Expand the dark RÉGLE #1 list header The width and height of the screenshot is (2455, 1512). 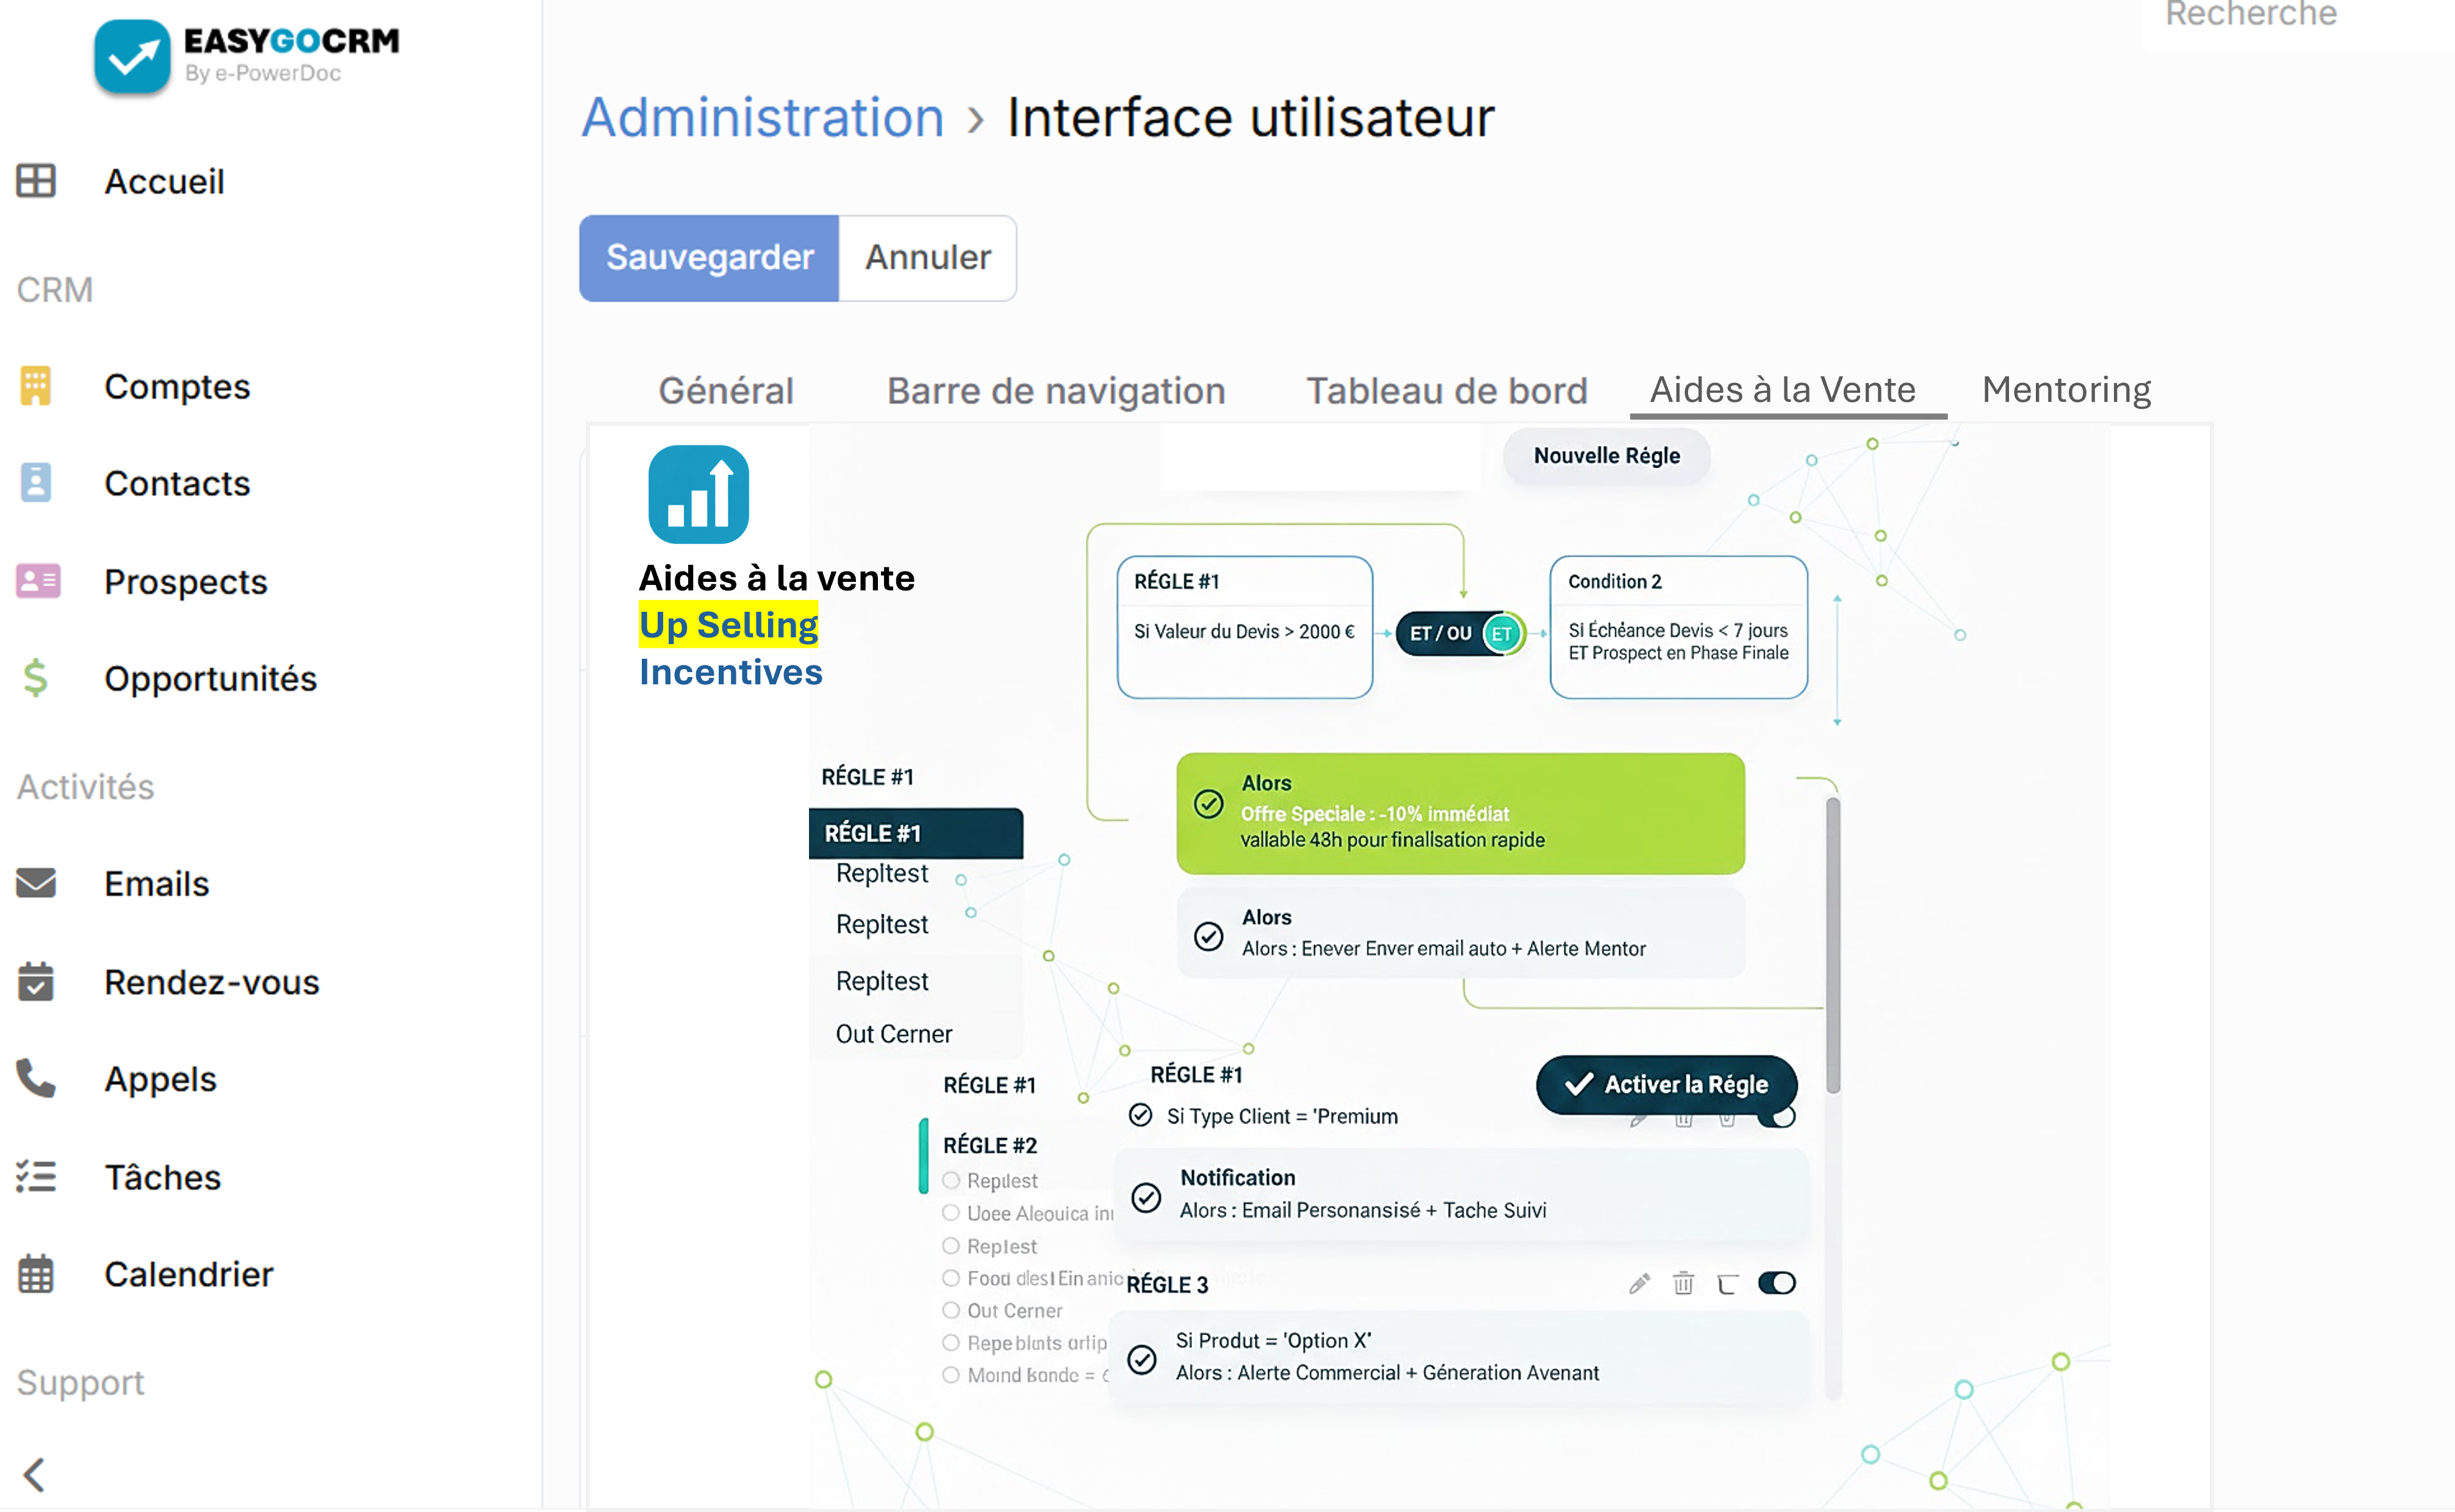coord(915,833)
